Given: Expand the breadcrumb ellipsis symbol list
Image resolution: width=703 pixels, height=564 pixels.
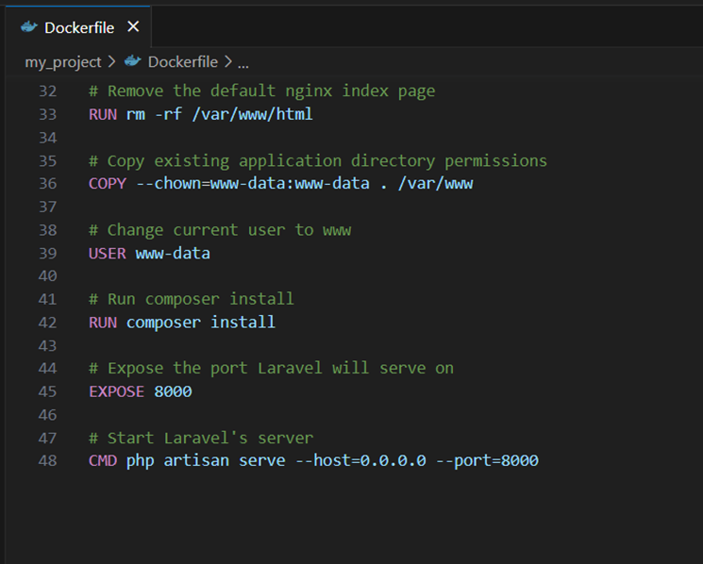Looking at the screenshot, I should point(243,62).
